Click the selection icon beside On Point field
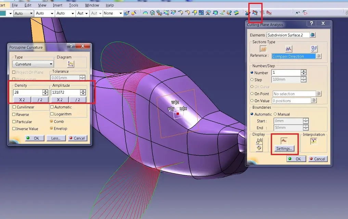 319,94
